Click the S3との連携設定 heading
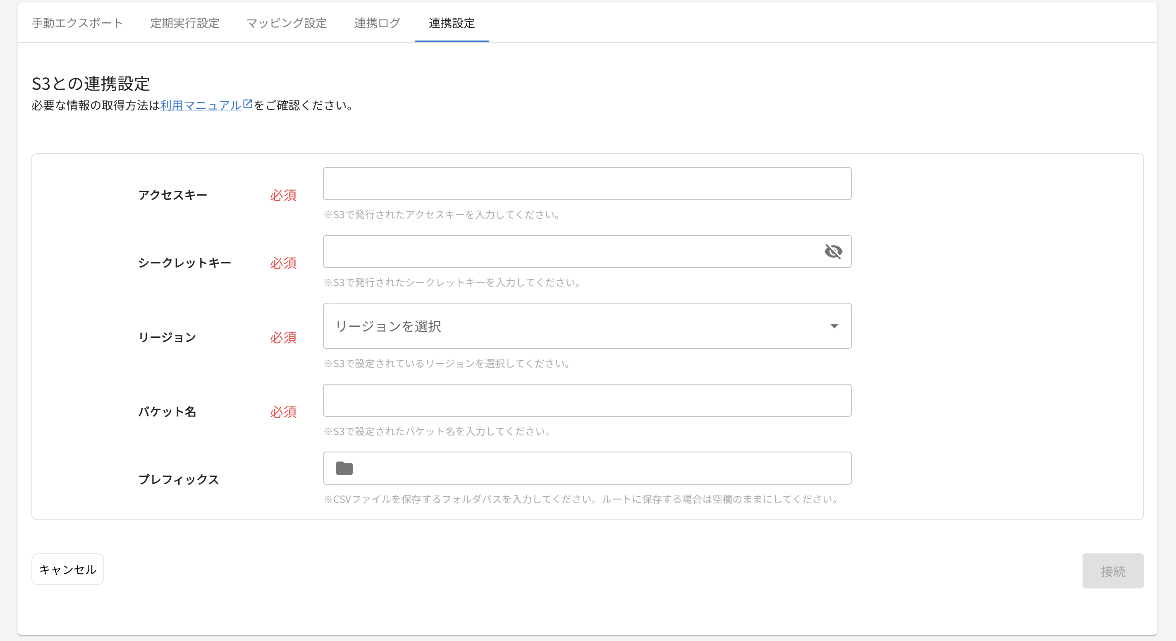 tap(91, 84)
